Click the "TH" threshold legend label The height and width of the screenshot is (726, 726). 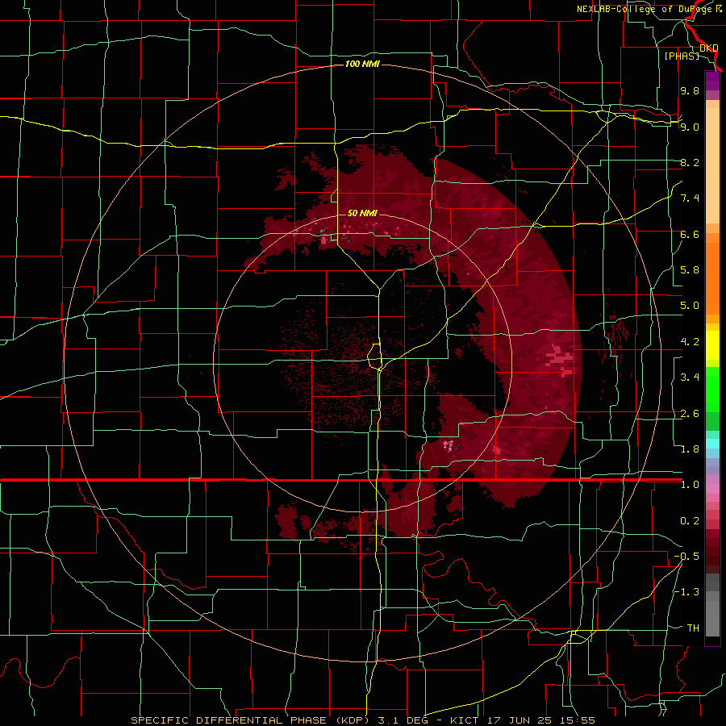693,628
